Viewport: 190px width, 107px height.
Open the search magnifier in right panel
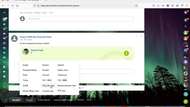[186, 26]
